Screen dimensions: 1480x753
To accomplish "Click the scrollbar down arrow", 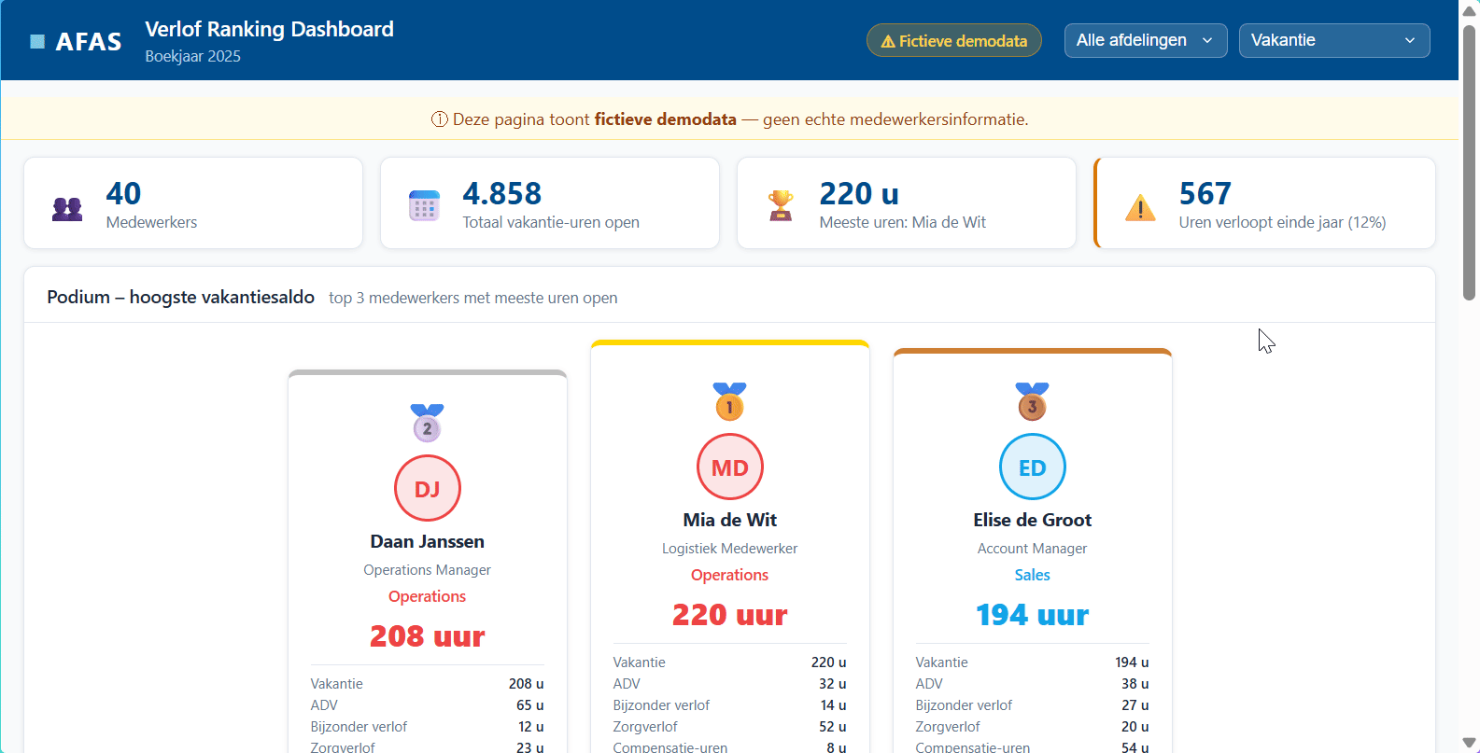I will click(1469, 743).
